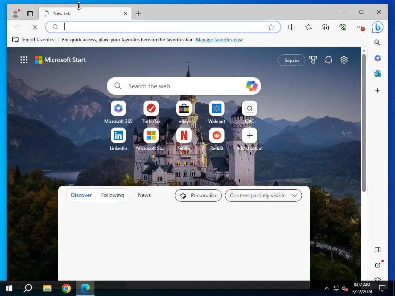Image resolution: width=395 pixels, height=296 pixels.
Task: Open the Microsoft 365 shortcut
Action: [118, 112]
